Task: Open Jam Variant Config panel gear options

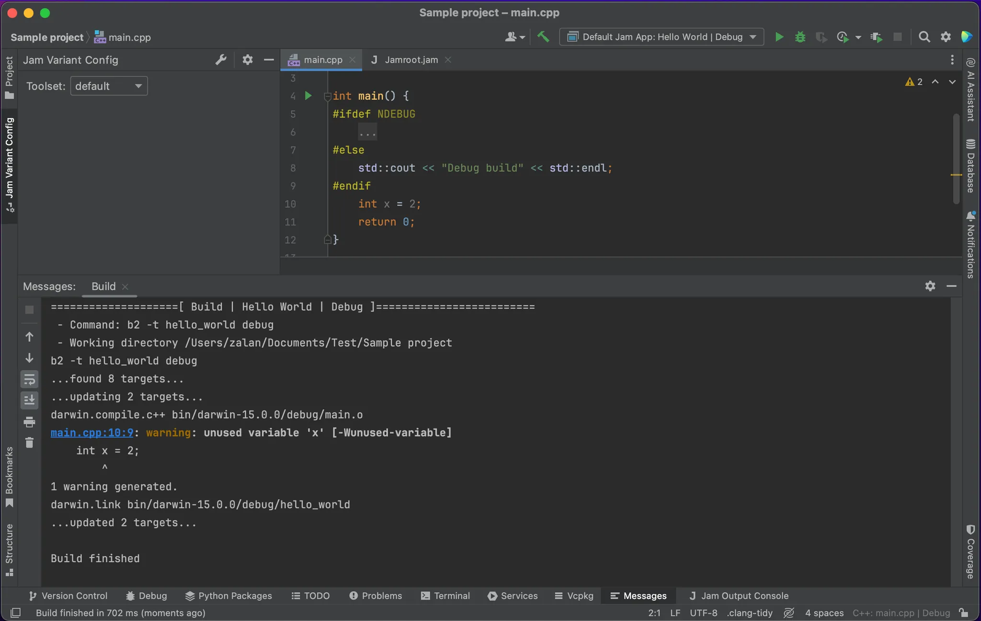Action: [x=247, y=60]
